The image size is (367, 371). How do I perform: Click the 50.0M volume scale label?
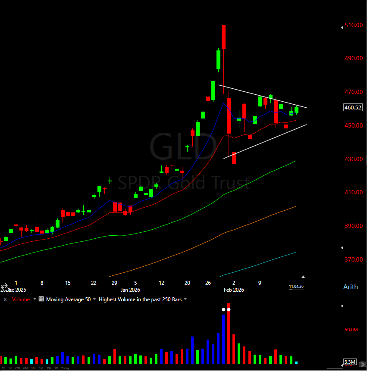pos(351,330)
